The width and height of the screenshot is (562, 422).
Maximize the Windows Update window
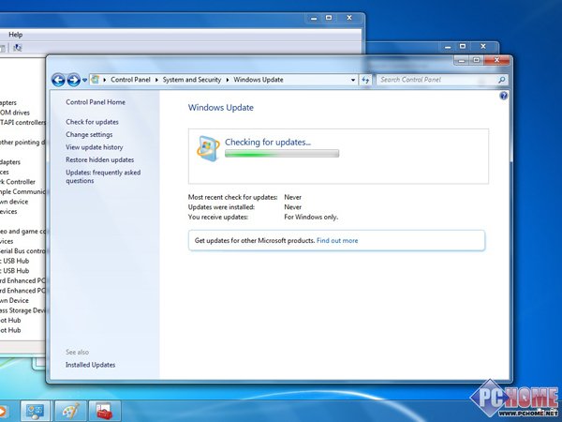(x=477, y=60)
